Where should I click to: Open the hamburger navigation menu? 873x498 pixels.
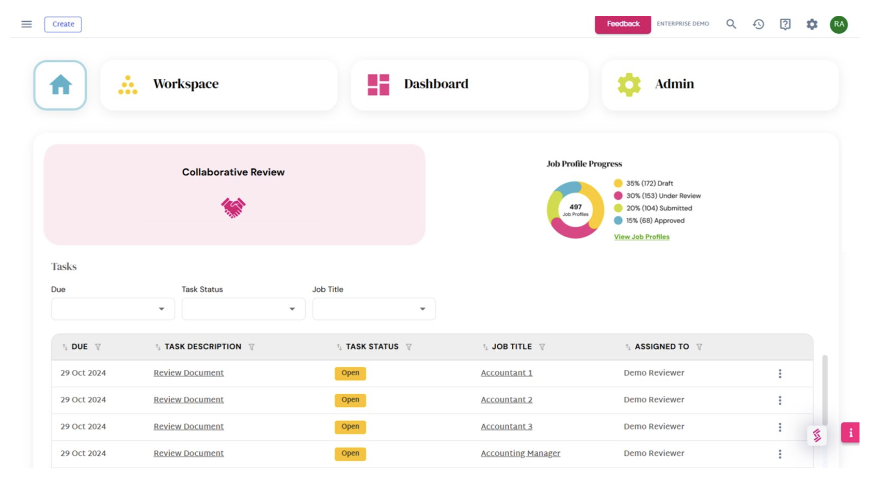[26, 24]
